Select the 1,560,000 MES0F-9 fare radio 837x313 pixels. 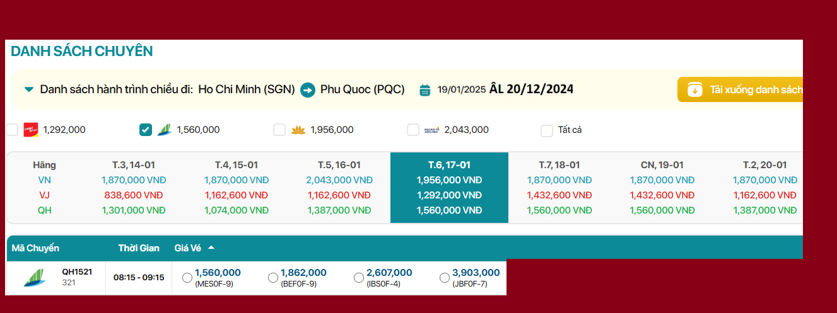tap(187, 278)
